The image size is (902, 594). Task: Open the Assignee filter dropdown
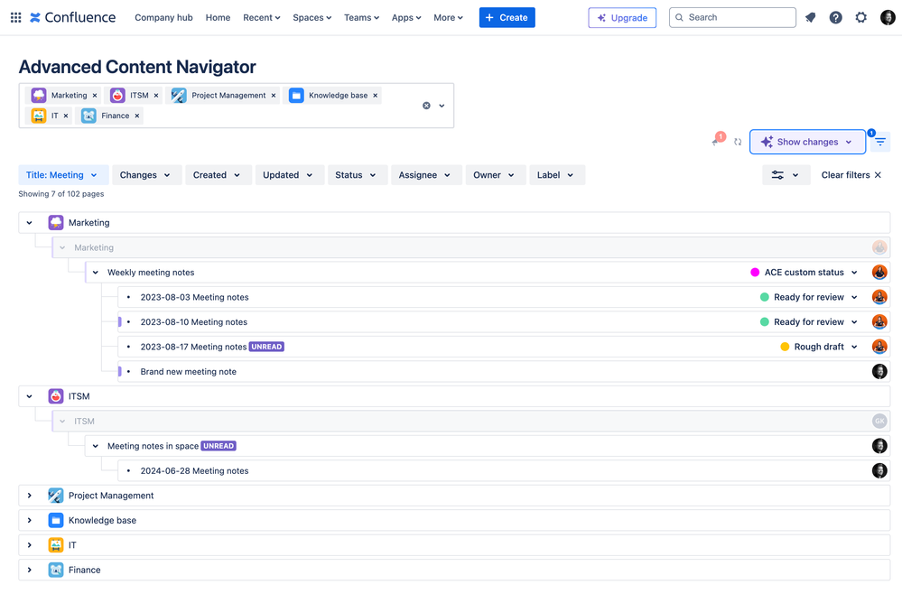[425, 175]
